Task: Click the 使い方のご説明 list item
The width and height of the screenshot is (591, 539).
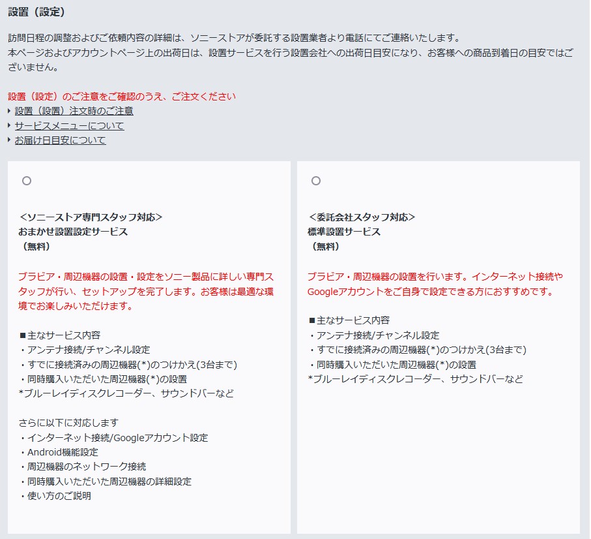Action: click(55, 496)
